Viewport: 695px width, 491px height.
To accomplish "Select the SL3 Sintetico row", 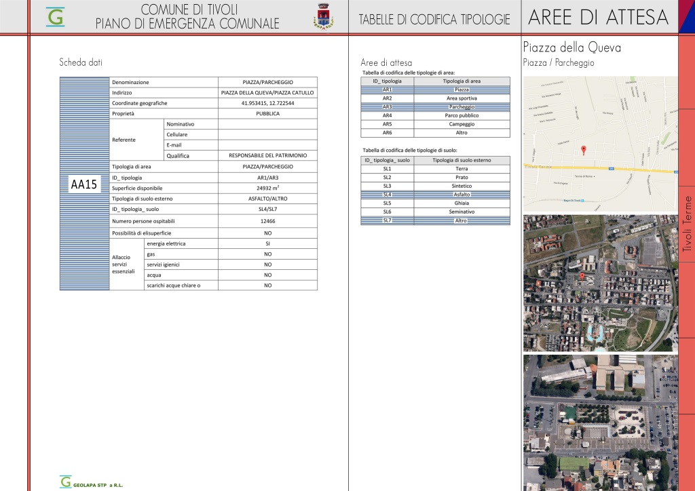I will click(435, 186).
